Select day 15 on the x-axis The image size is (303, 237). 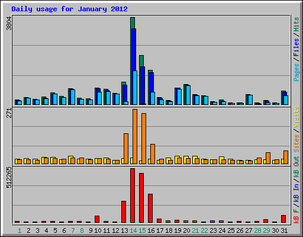pos(142,230)
